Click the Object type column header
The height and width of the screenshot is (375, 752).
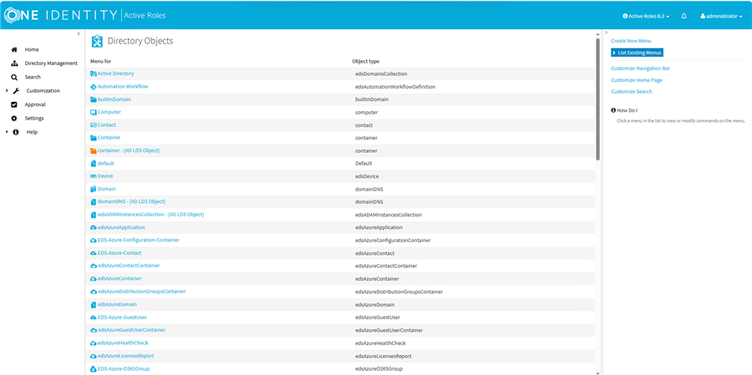point(366,61)
